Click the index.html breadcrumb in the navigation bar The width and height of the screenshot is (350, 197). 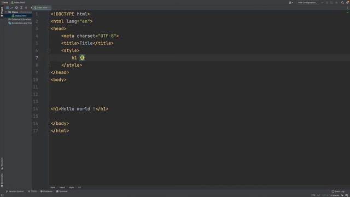(x=18, y=2)
